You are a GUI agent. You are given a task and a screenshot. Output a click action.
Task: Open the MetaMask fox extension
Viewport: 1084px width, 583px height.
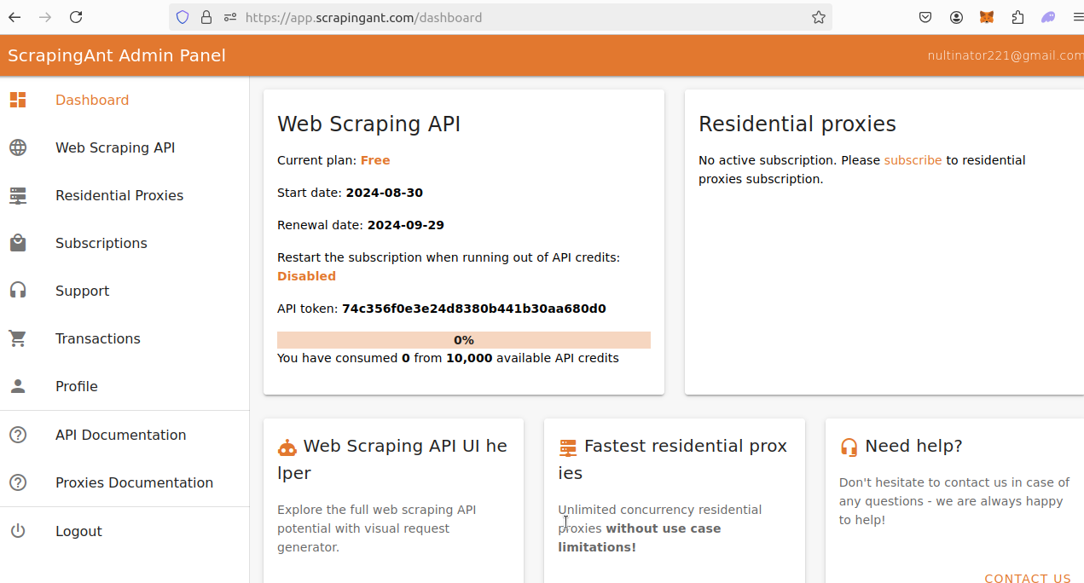click(987, 17)
